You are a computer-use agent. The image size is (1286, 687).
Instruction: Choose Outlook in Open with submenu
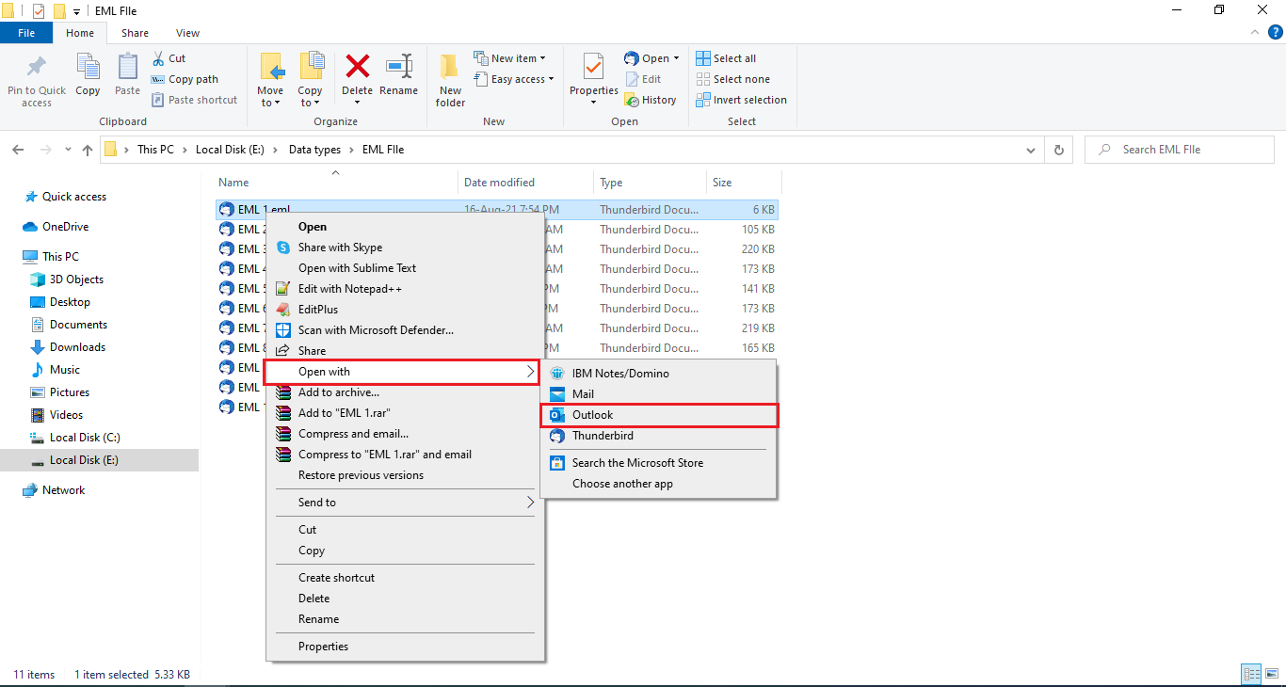point(660,415)
